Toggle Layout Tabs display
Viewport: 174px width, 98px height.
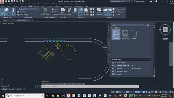[x=110, y=12]
